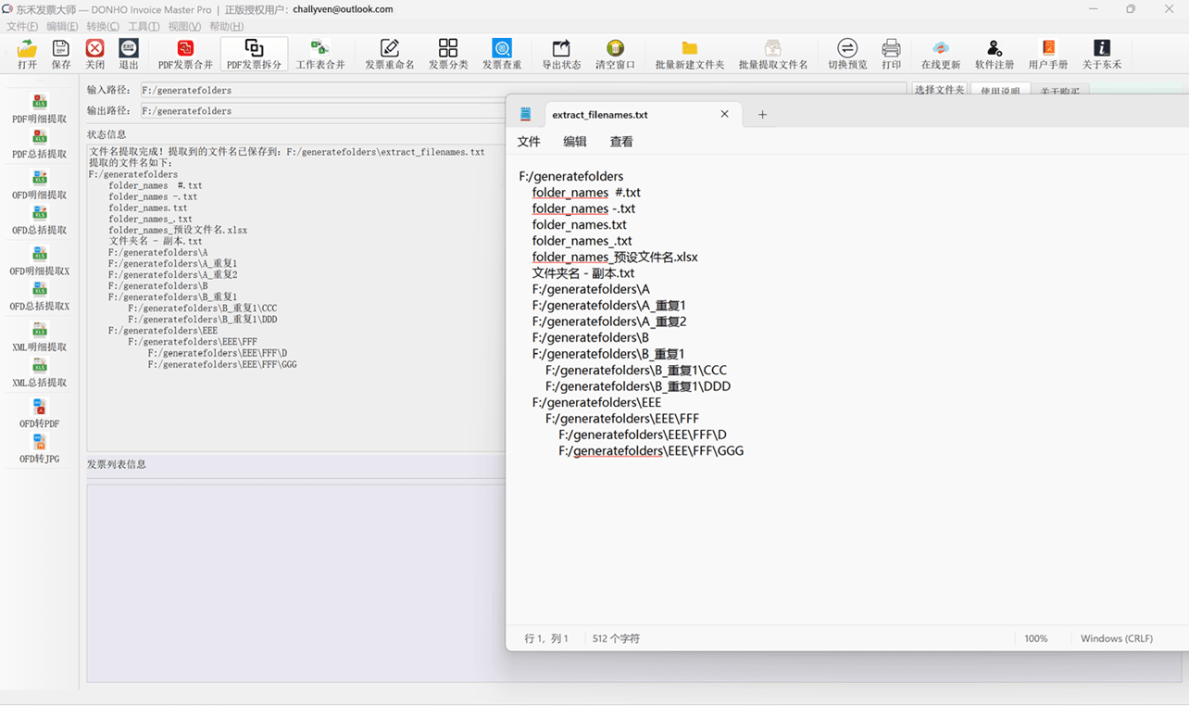Close the extract_filenames.txt tab
Image resolution: width=1189 pixels, height=706 pixels.
[724, 114]
